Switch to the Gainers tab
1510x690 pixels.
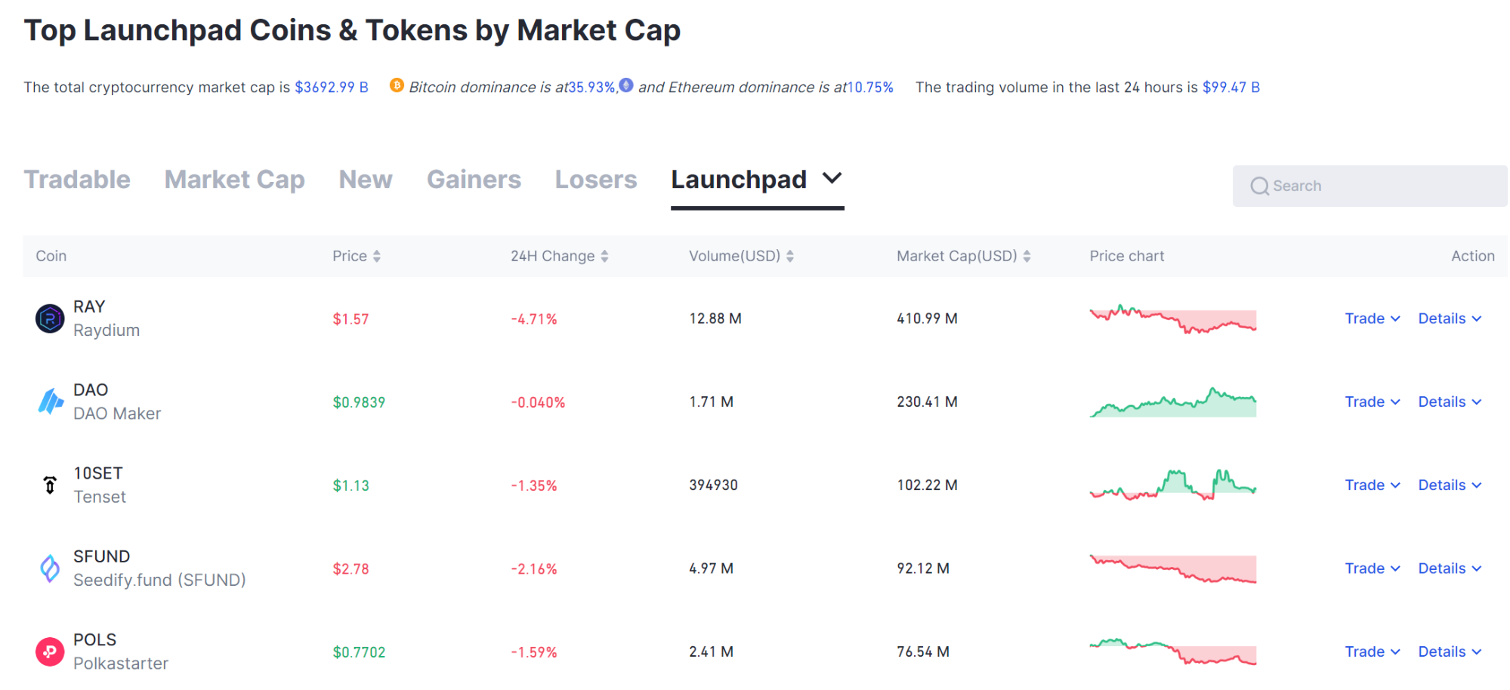click(x=474, y=179)
